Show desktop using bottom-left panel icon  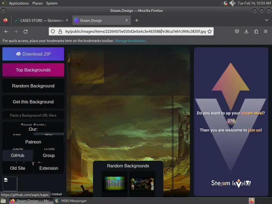[3, 201]
